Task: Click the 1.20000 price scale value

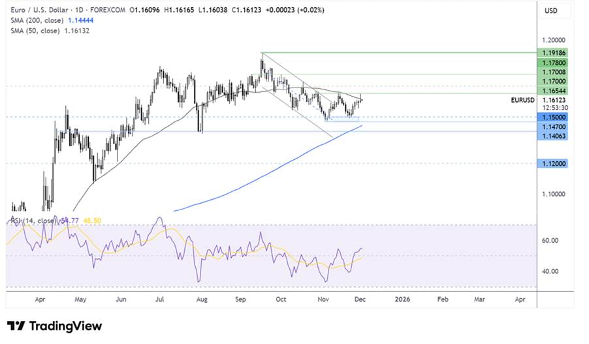Action: [550, 40]
